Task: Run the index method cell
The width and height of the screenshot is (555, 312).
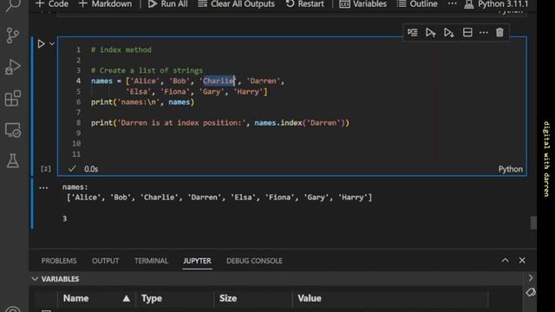Action: pyautogui.click(x=41, y=44)
